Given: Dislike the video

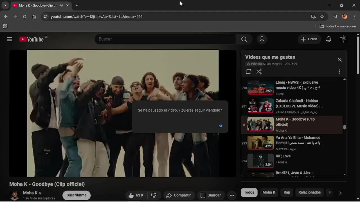Looking at the screenshot, I should tap(154, 195).
